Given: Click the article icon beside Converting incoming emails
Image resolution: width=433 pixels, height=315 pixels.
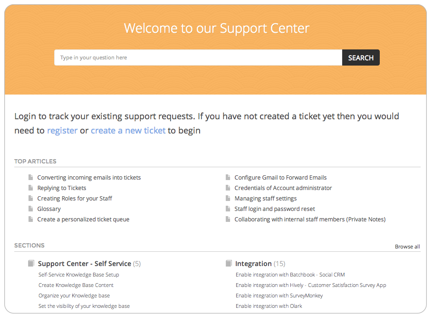Looking at the screenshot, I should [x=31, y=177].
